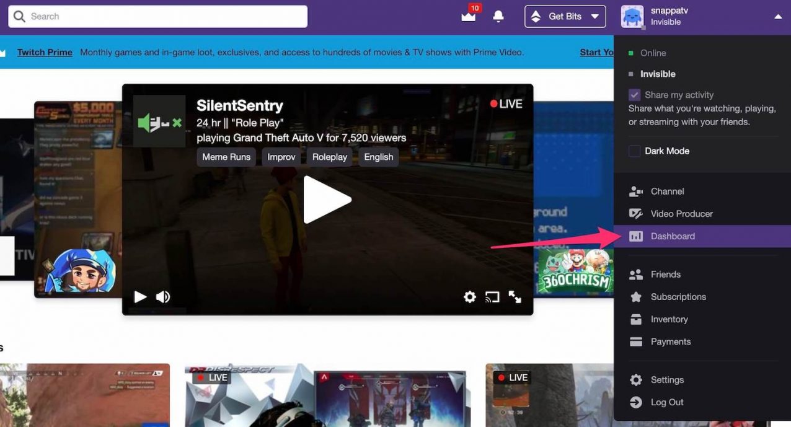Open the notifications bell
This screenshot has width=791, height=427.
pyautogui.click(x=498, y=17)
